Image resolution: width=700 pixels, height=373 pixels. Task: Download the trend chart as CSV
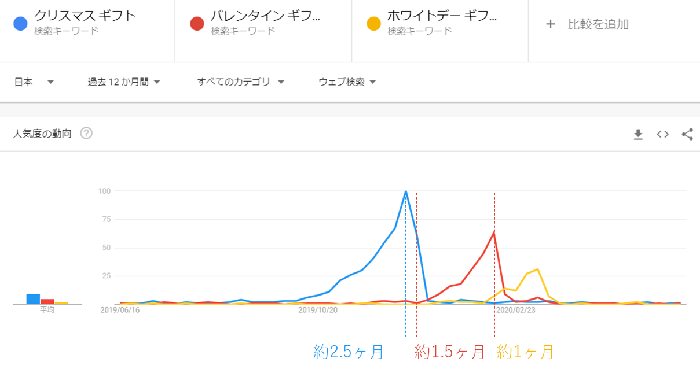click(x=638, y=135)
